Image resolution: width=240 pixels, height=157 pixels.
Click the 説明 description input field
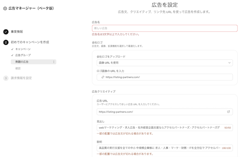point(165,148)
